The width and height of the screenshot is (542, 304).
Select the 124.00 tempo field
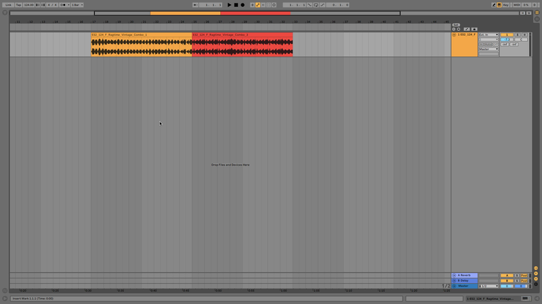click(28, 5)
